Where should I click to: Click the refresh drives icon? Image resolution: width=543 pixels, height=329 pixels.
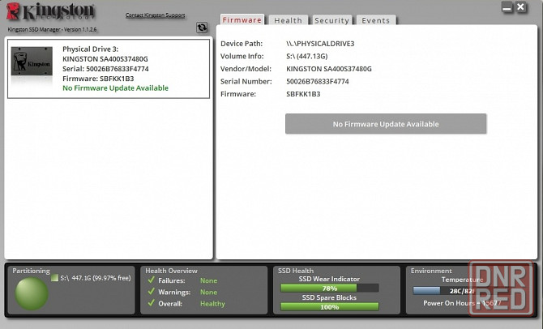pos(202,28)
